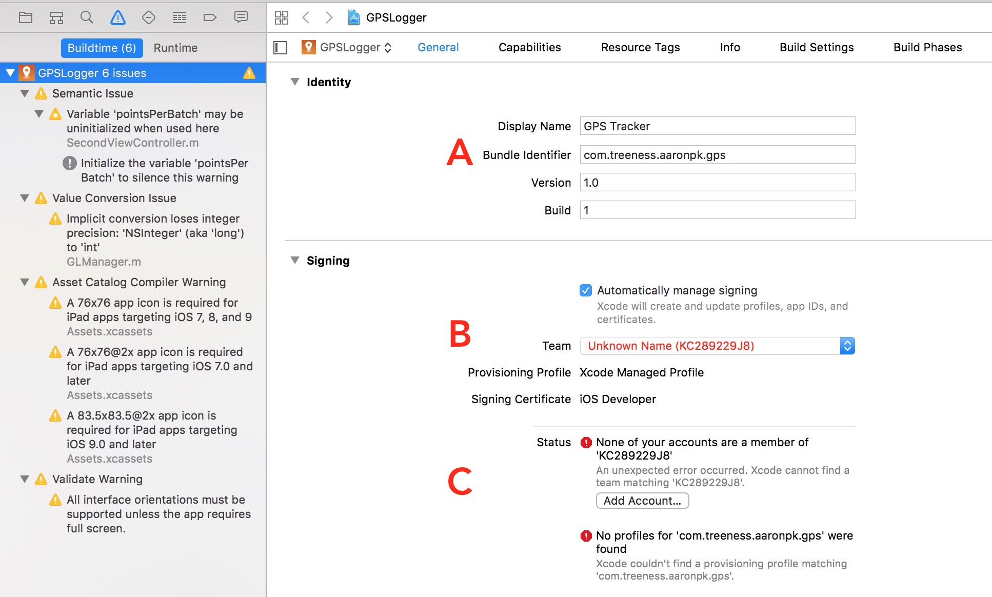The image size is (992, 597).
Task: Switch to Runtime issues
Action: [x=175, y=48]
